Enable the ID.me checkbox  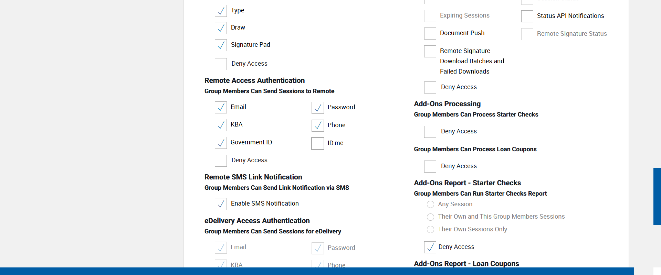(318, 143)
